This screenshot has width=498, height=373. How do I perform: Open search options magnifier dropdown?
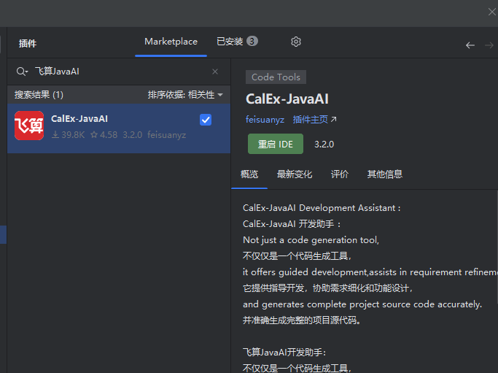click(22, 72)
